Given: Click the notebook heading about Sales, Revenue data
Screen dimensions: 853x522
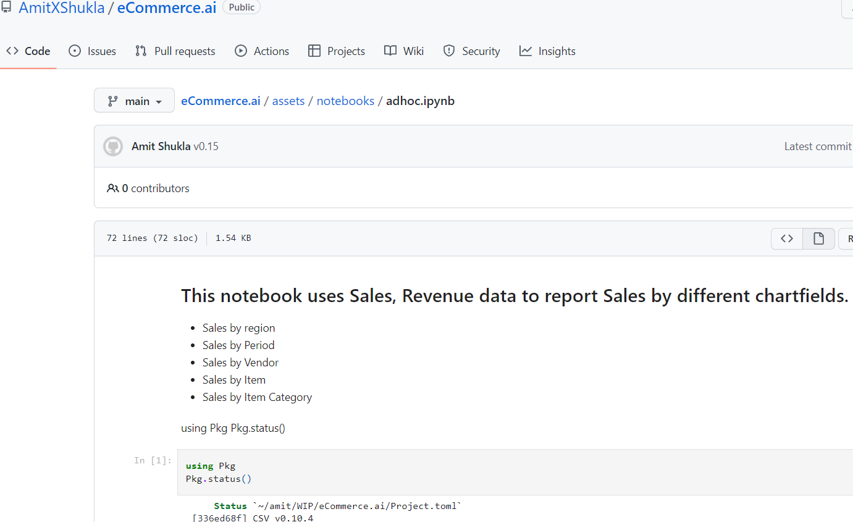Looking at the screenshot, I should point(515,296).
